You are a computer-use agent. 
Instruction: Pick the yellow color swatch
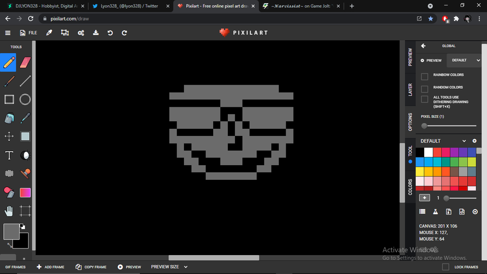pyautogui.click(x=419, y=172)
